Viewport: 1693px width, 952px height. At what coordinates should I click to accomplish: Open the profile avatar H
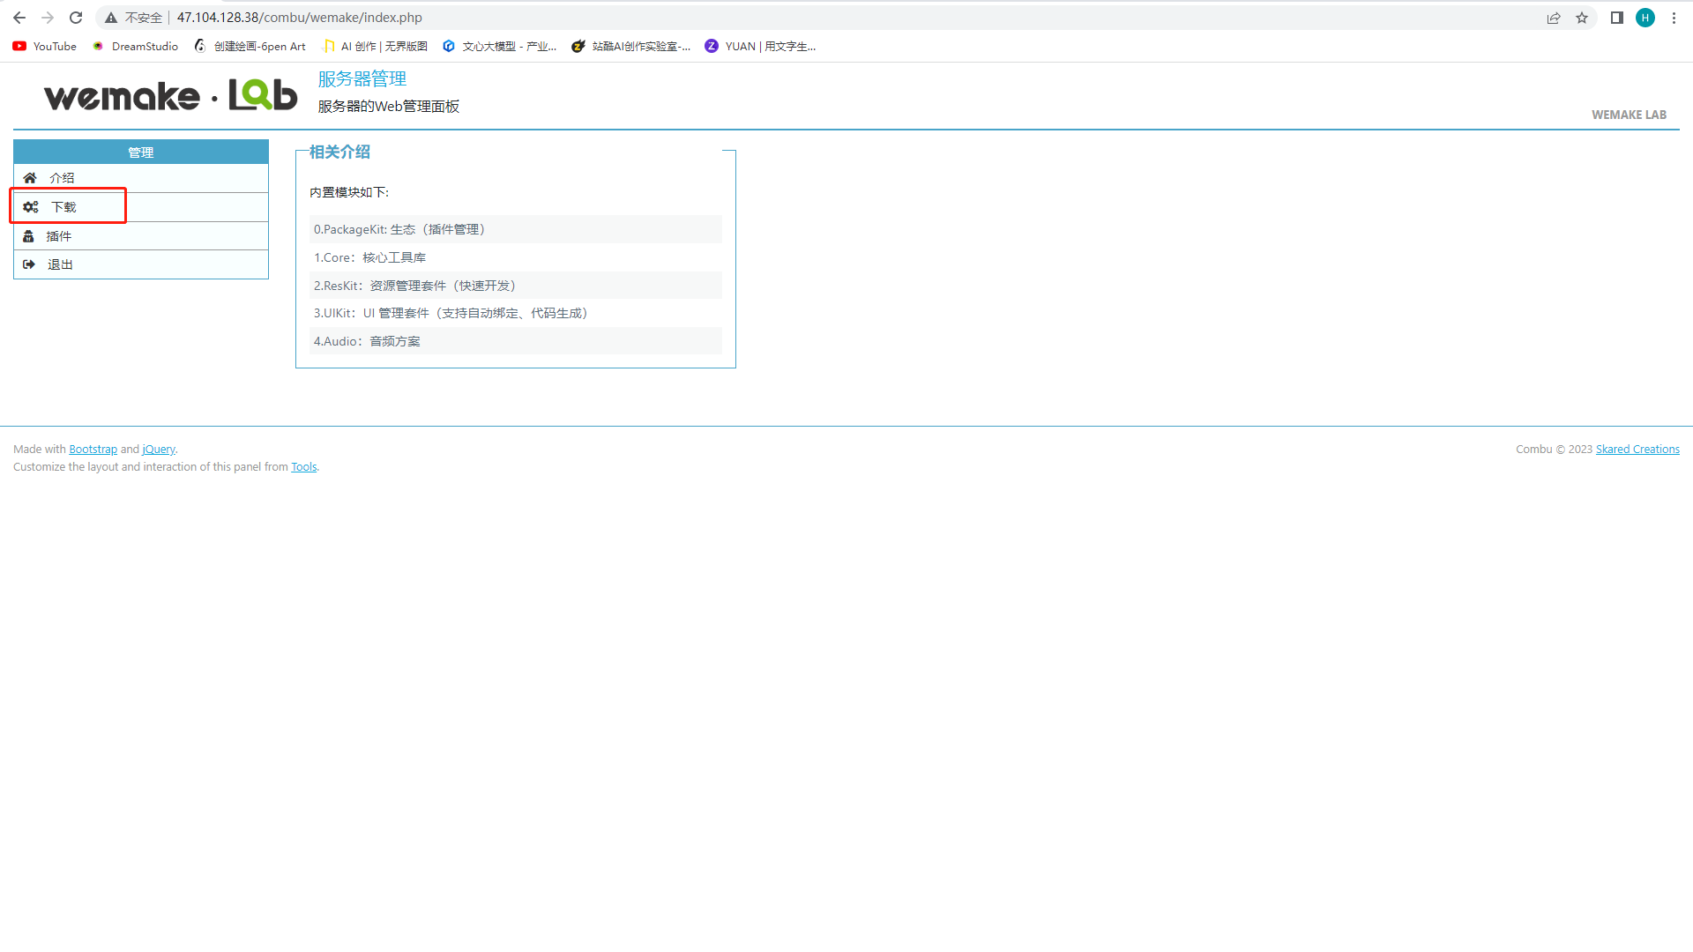coord(1645,18)
